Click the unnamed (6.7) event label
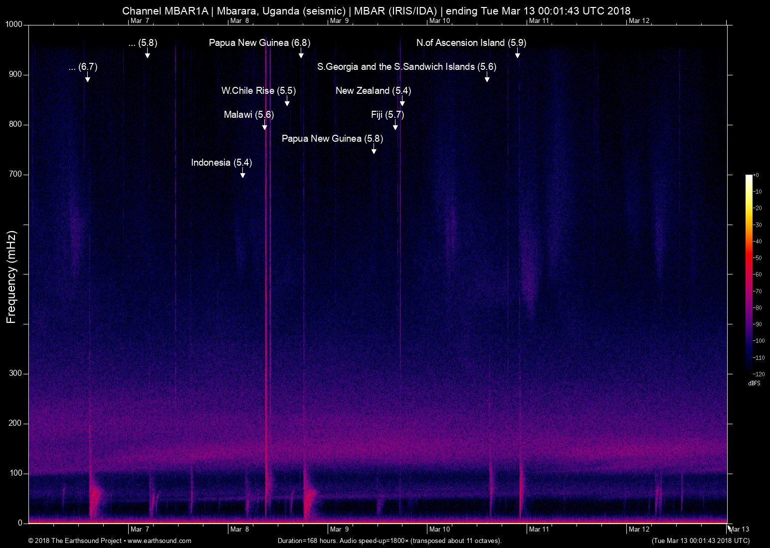Image resolution: width=770 pixels, height=548 pixels. click(x=83, y=66)
